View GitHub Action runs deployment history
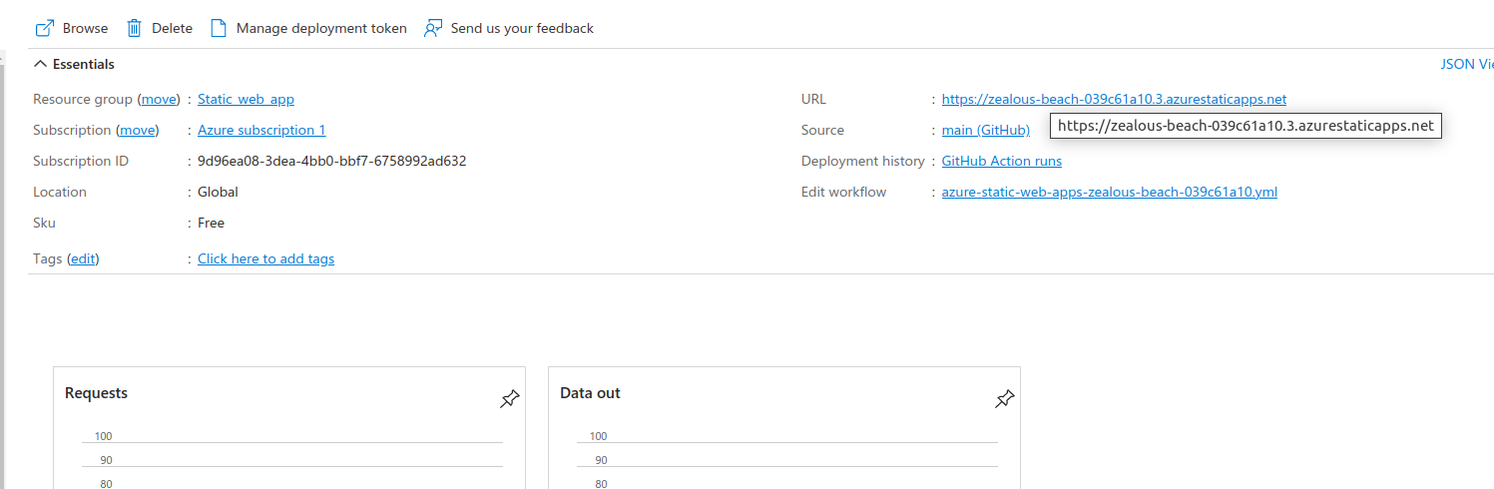 click(x=1001, y=161)
